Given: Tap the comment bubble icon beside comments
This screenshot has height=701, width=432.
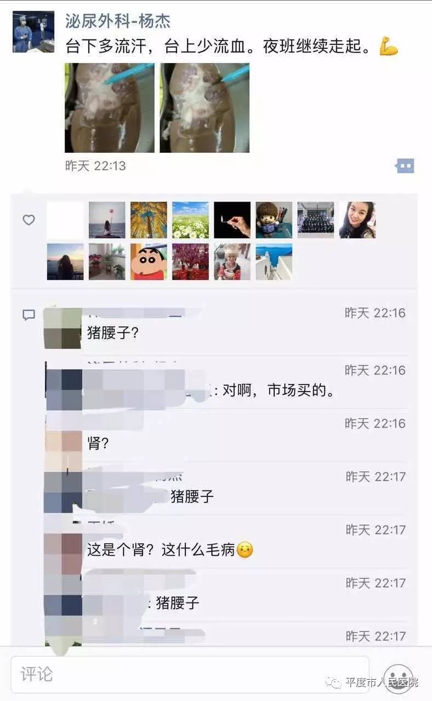Looking at the screenshot, I should coord(29,315).
